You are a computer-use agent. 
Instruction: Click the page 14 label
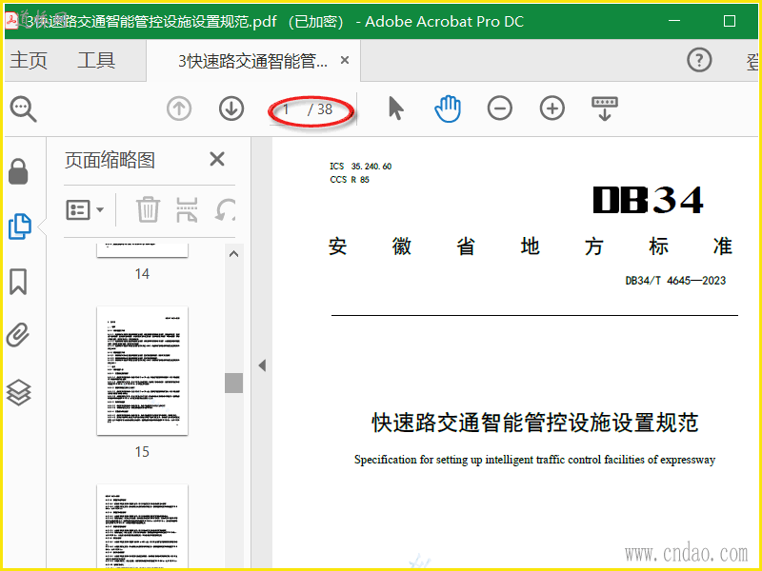142,274
